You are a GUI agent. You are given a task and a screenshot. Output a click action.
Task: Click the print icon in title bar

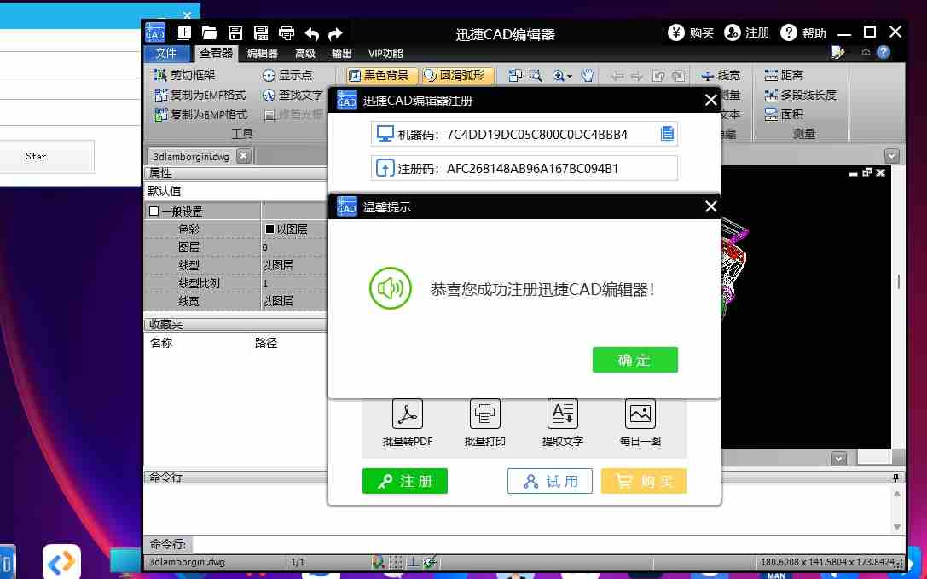287,33
